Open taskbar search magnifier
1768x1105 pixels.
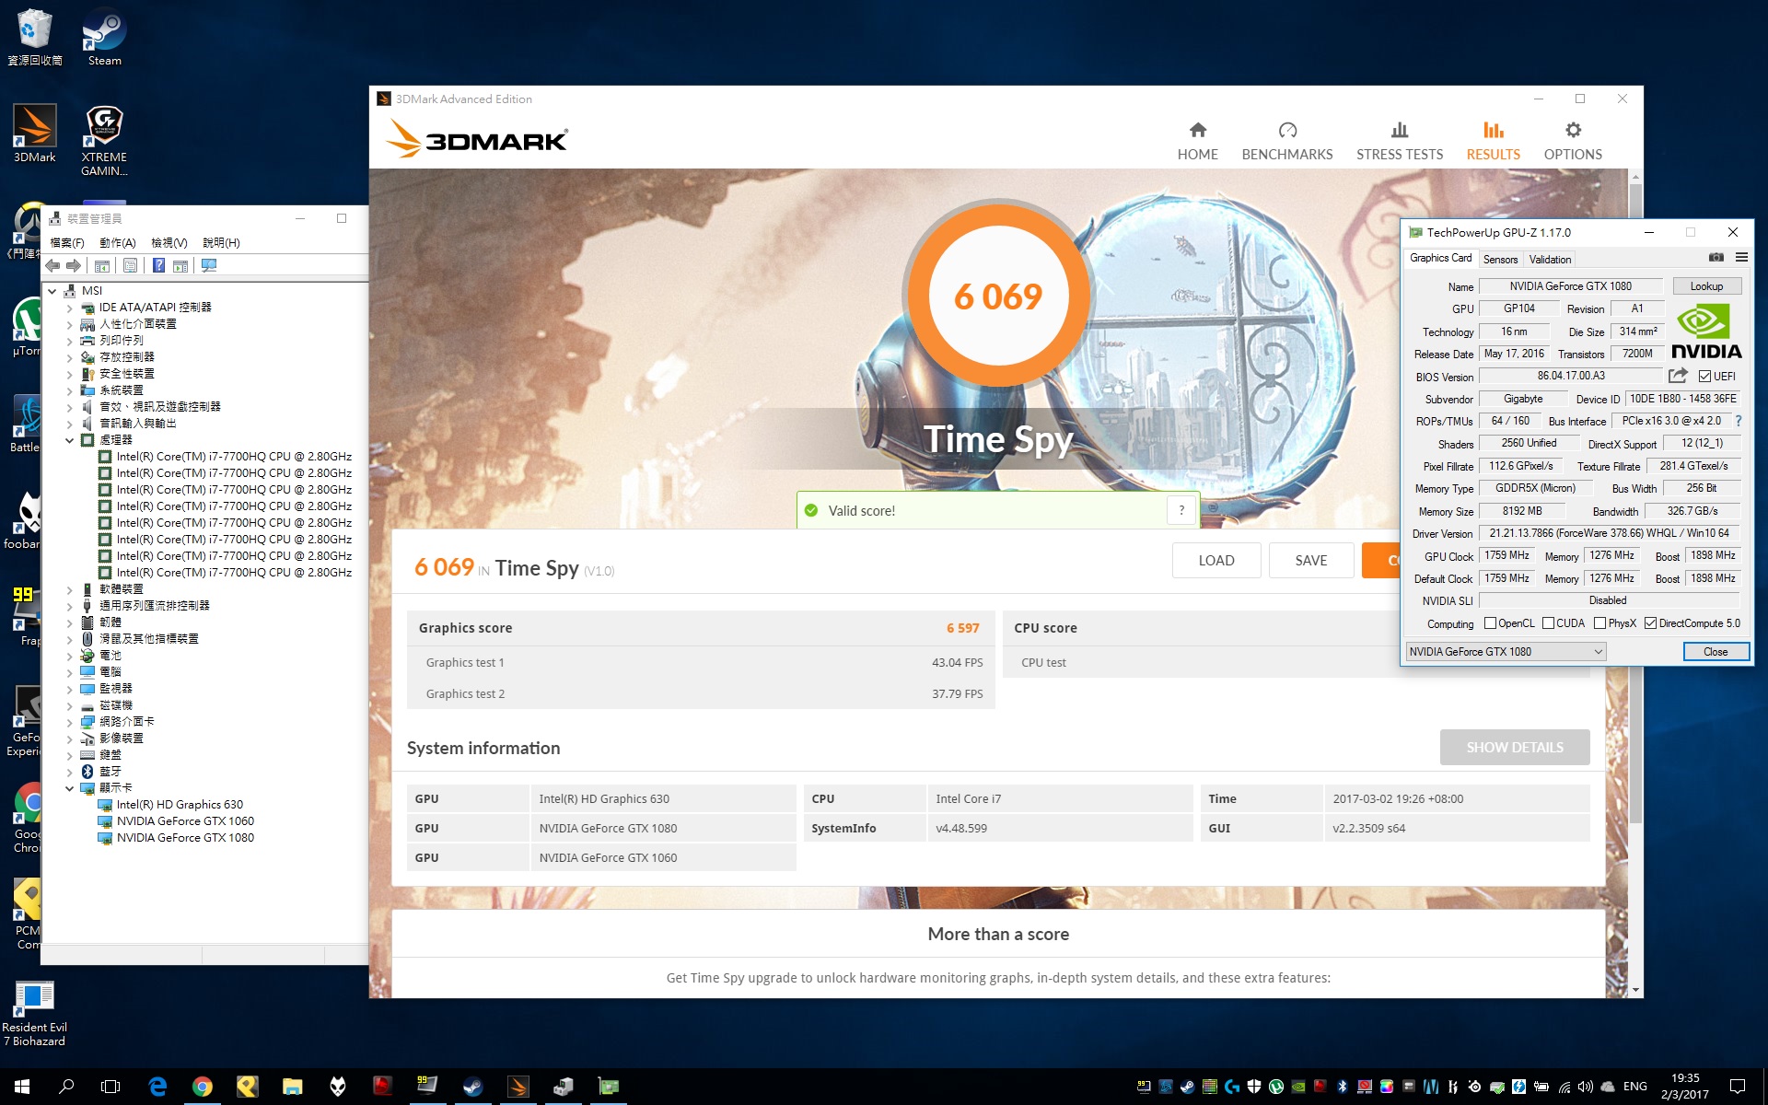(66, 1087)
